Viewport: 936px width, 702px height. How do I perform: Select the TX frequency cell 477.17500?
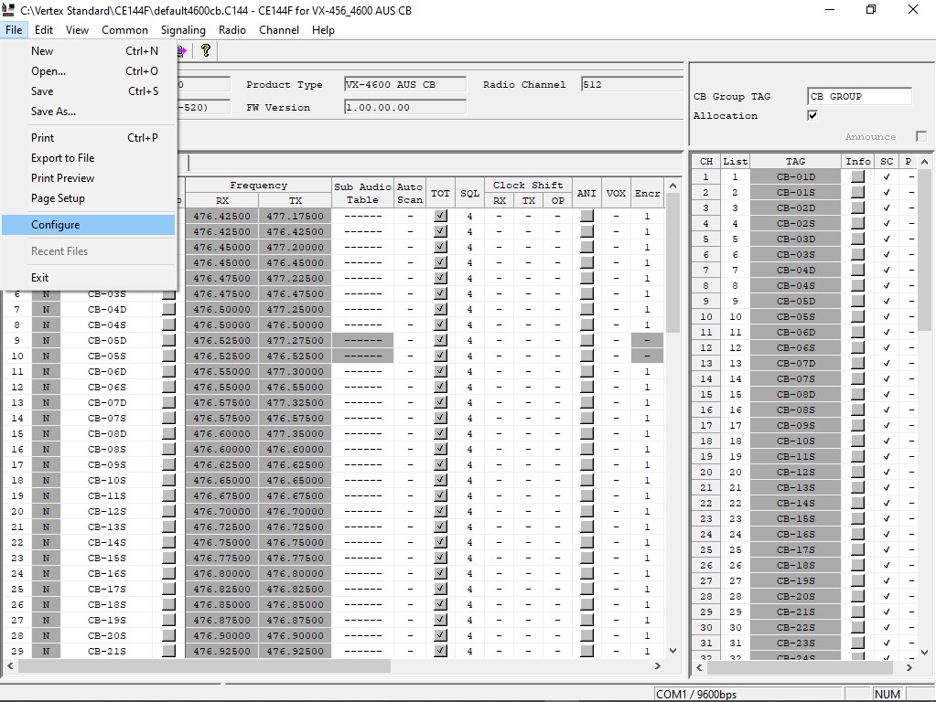[295, 216]
